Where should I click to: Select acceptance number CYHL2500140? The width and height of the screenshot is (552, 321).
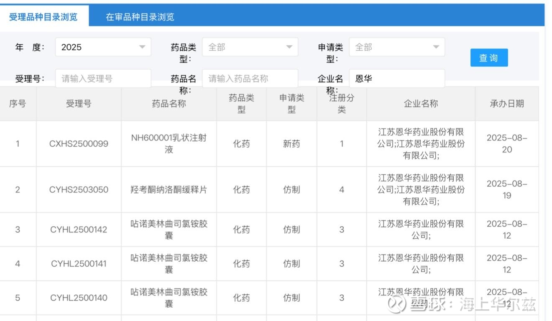tap(79, 298)
